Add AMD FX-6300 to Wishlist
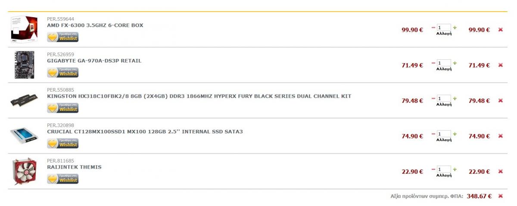 pos(63,37)
